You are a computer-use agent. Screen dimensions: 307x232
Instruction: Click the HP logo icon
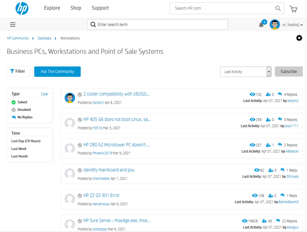point(22,8)
